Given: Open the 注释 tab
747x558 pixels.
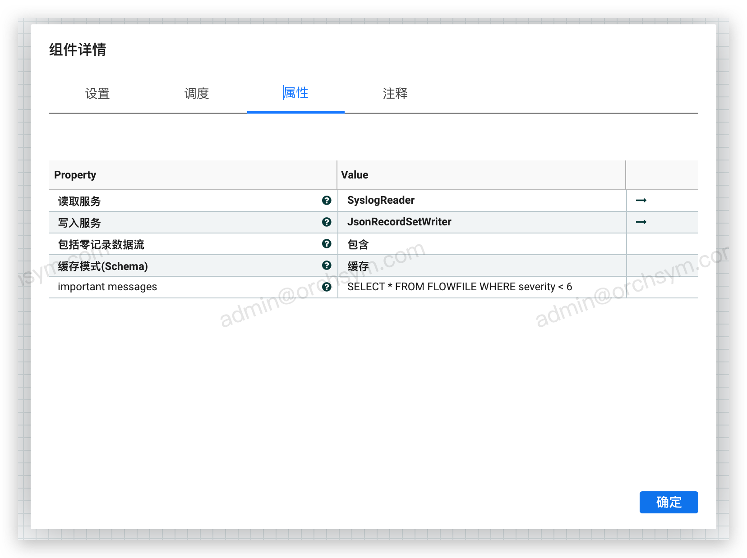Looking at the screenshot, I should tap(395, 94).
